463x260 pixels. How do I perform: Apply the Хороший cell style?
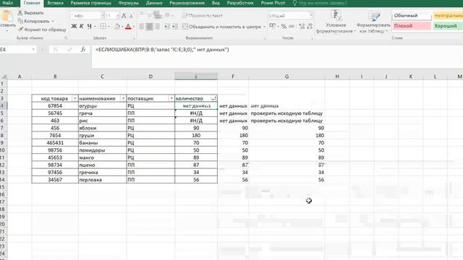tap(448, 26)
